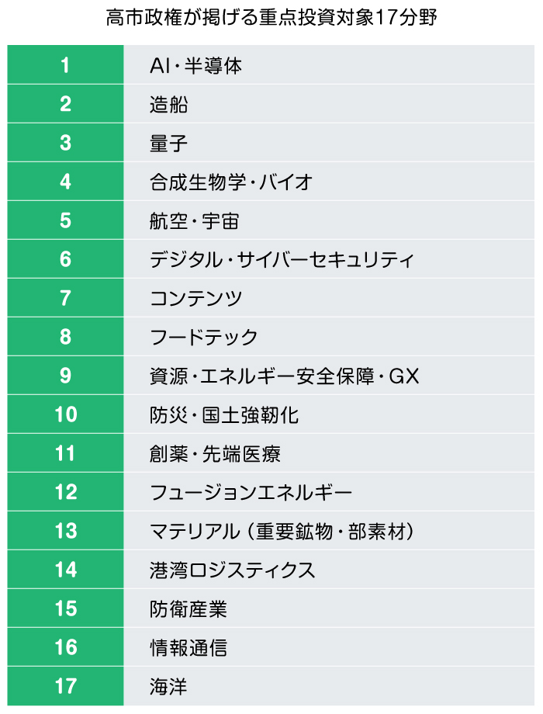The width and height of the screenshot is (543, 714).
Task: Click the title text about 17 investment fields
Action: (x=271, y=19)
